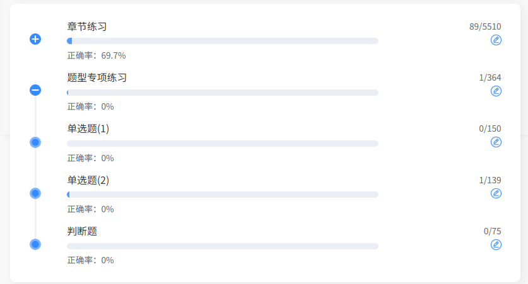Screen dimensions: 528x284
Task: Open the 章节练习 title
Action: point(87,27)
